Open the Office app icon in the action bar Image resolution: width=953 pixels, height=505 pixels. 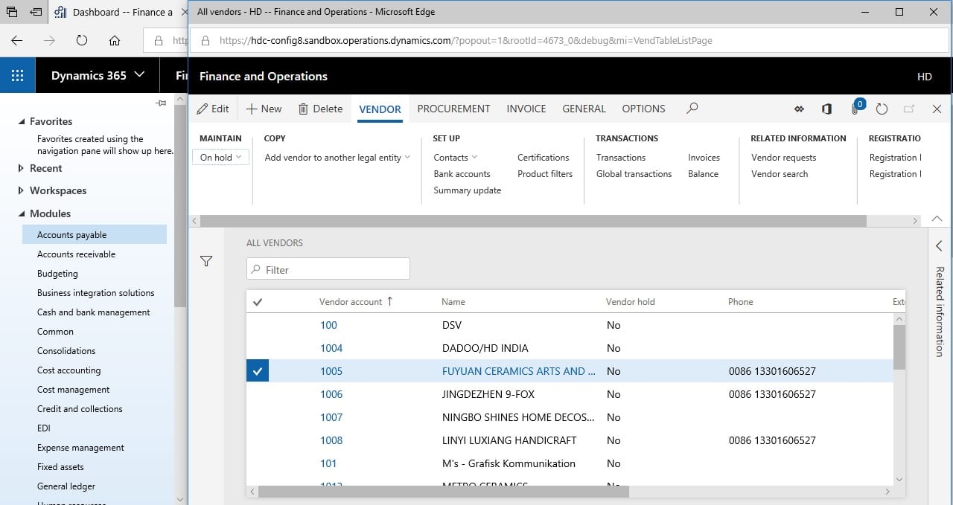[x=826, y=109]
